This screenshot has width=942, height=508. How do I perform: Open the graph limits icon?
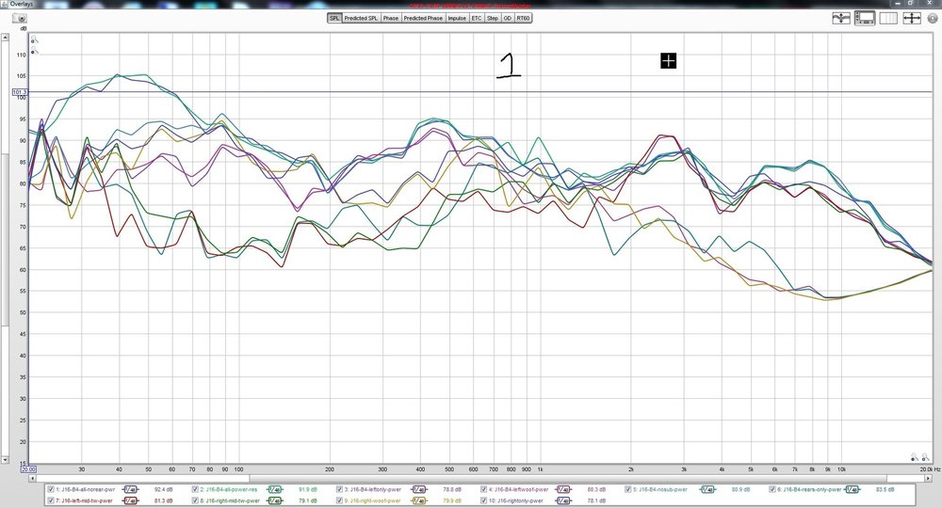[x=888, y=18]
